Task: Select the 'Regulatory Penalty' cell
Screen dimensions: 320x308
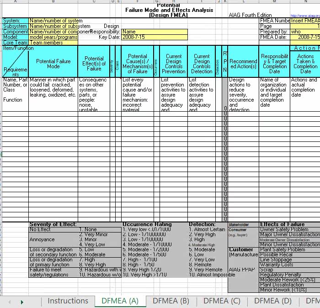Action: 290,275
